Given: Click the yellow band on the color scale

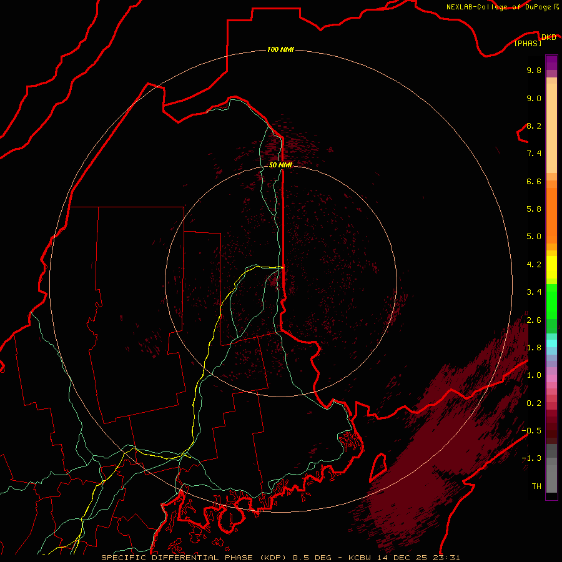Looking at the screenshot, I should tap(551, 267).
